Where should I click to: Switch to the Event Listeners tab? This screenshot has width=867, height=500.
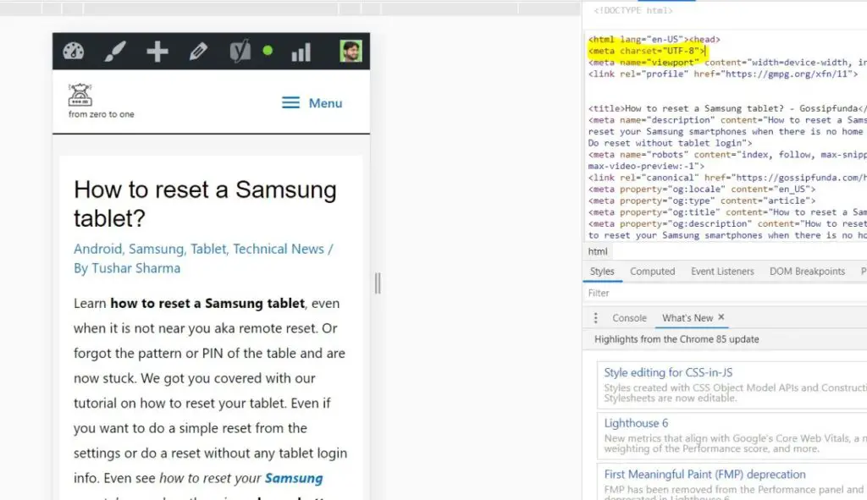(x=722, y=272)
